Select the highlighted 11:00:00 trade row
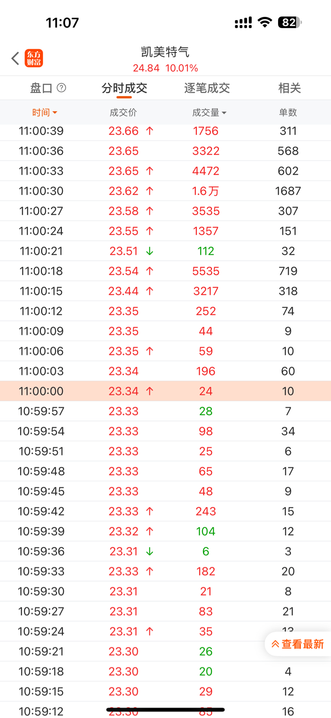331x718 pixels. 165,391
